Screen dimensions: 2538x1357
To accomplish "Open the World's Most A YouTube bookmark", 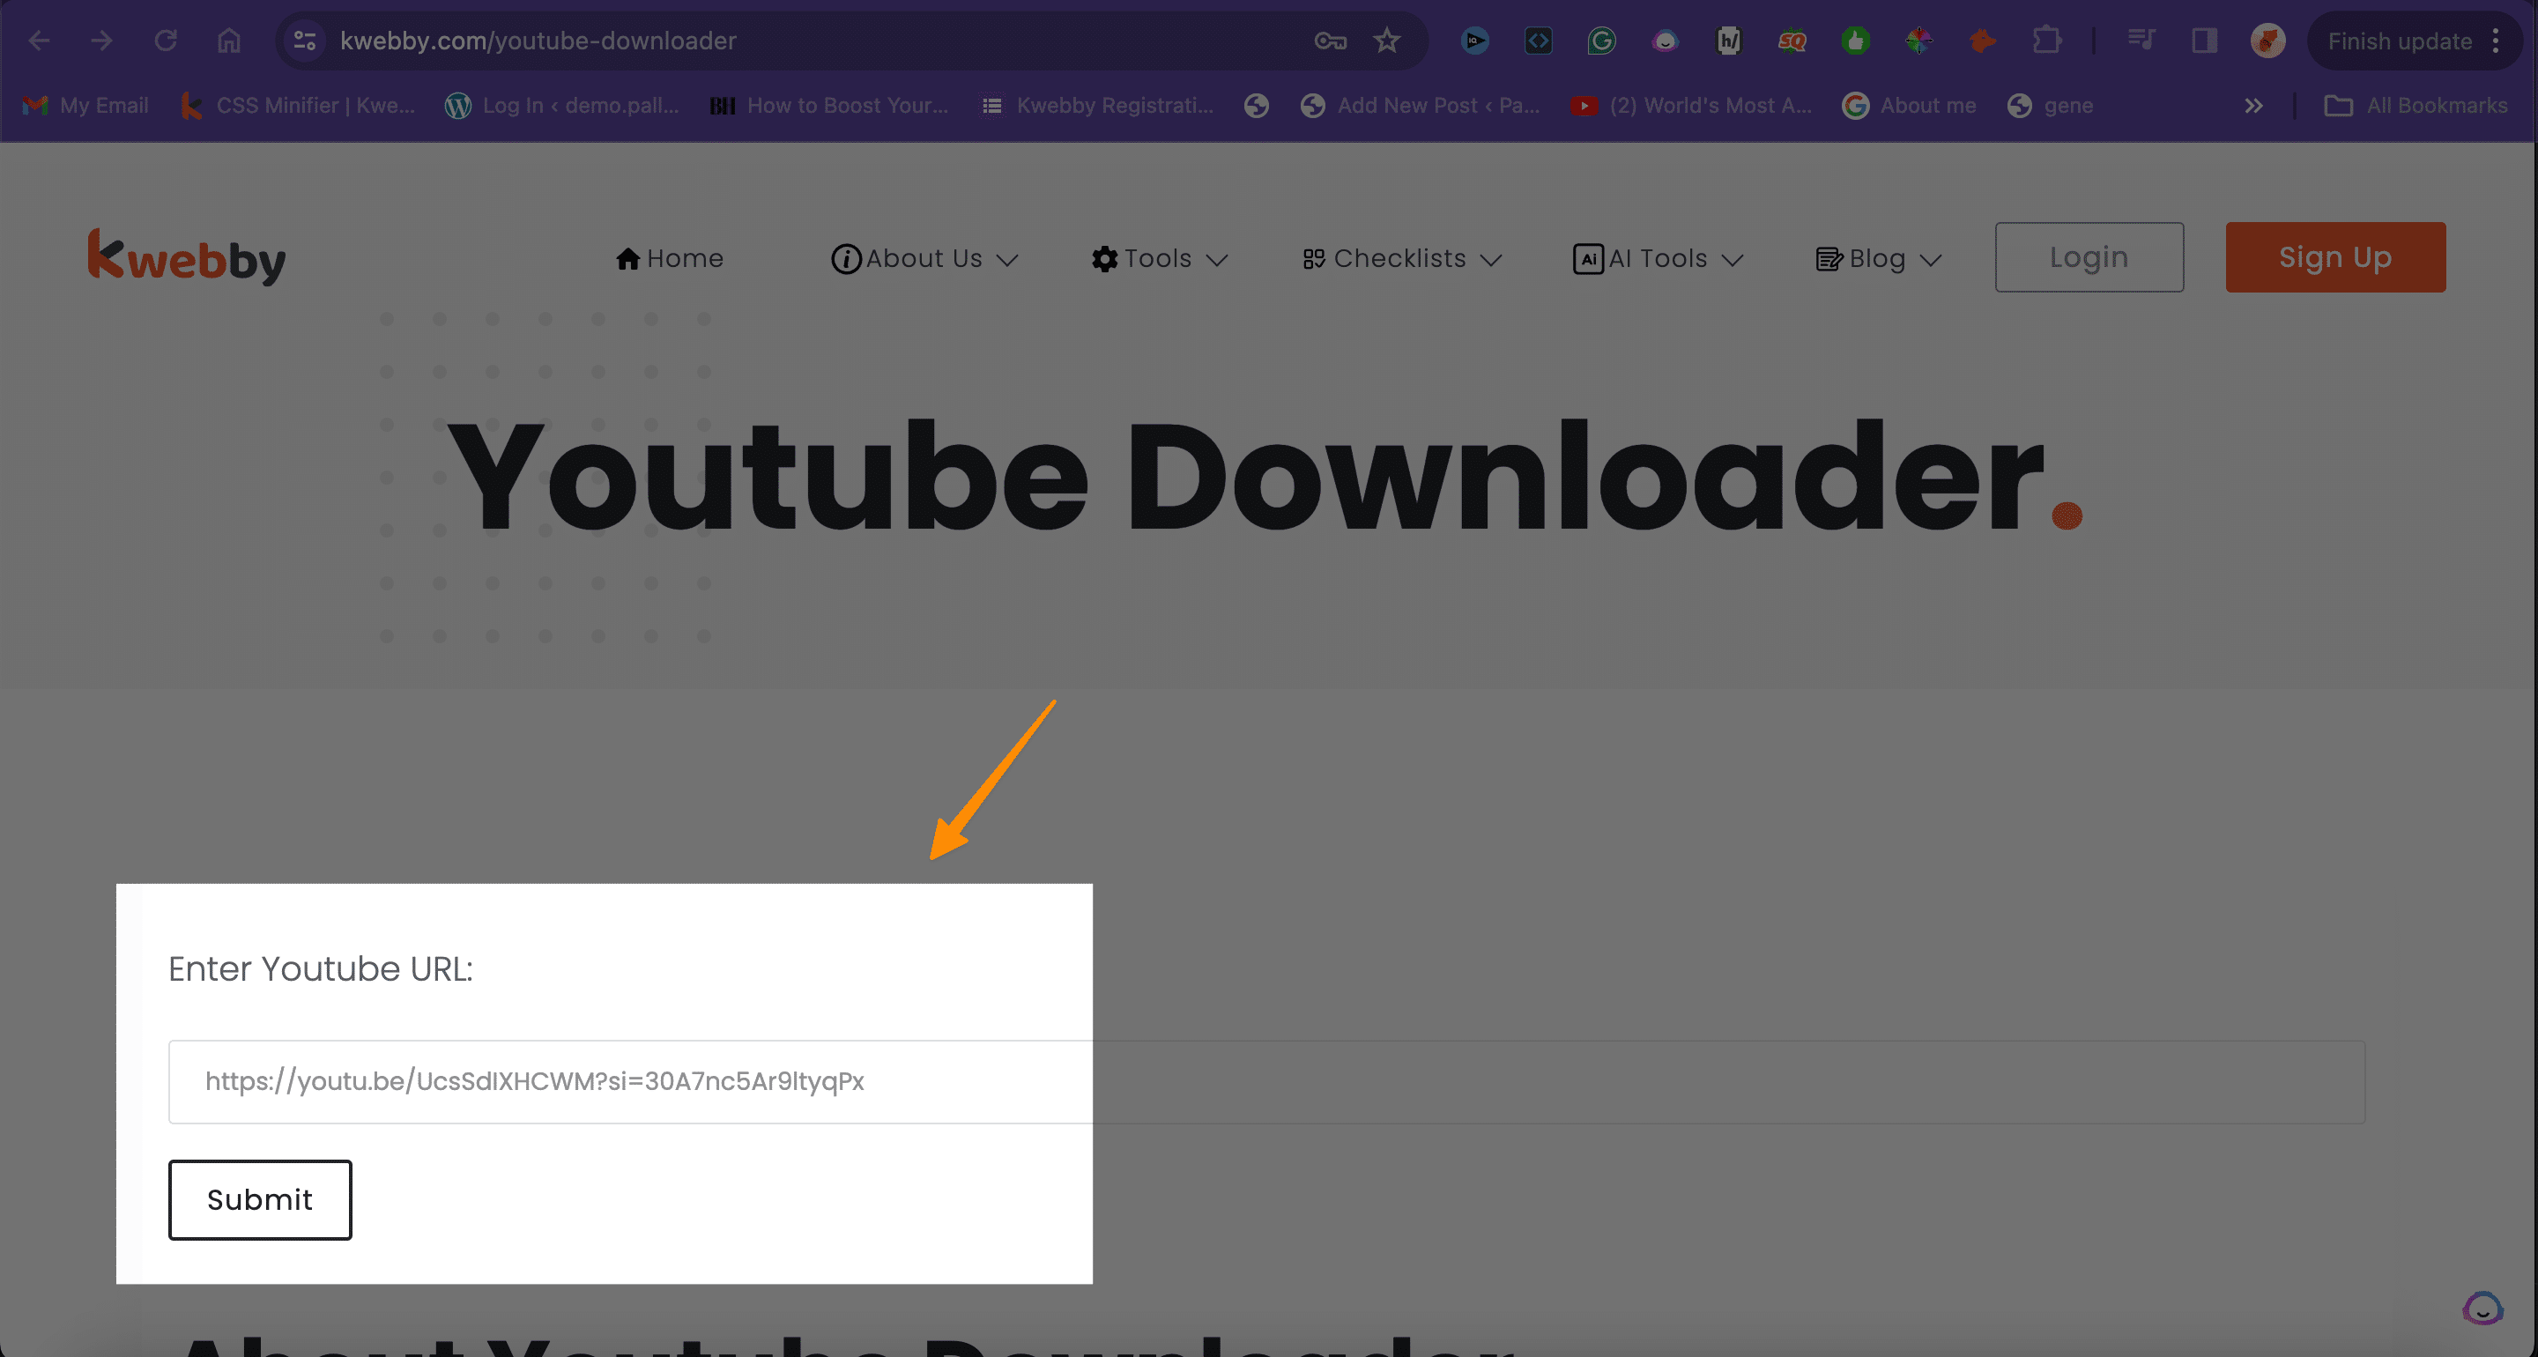I will point(1691,106).
